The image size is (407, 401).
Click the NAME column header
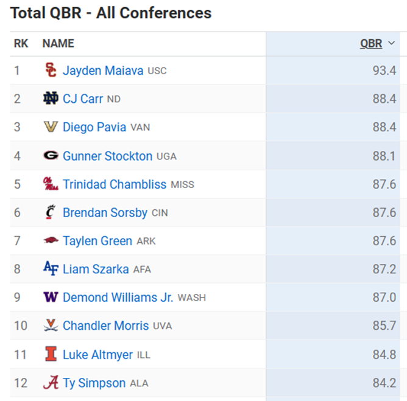tap(58, 43)
